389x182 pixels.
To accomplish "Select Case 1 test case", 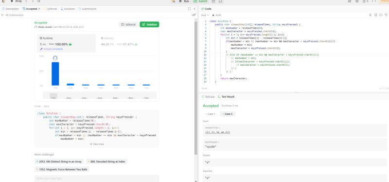I will [211, 114].
